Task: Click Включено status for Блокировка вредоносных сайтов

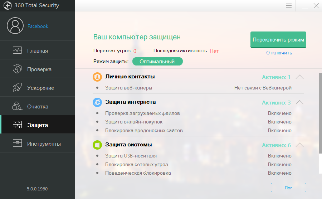Action: point(280,131)
